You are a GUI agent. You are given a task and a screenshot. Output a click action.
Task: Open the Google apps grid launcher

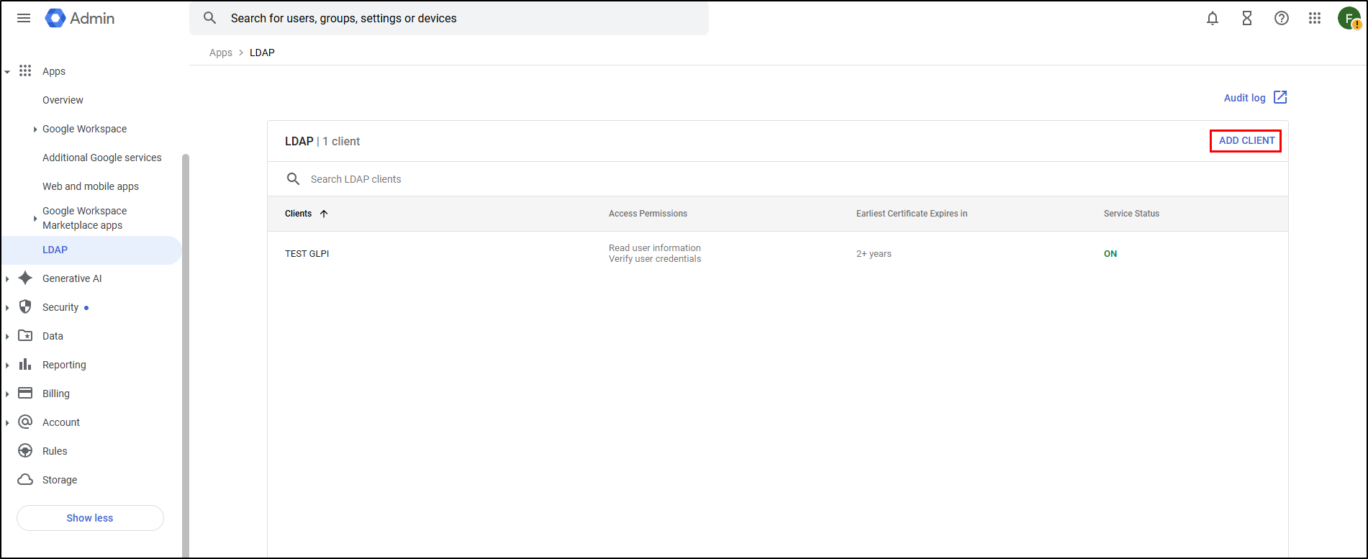pyautogui.click(x=1315, y=19)
